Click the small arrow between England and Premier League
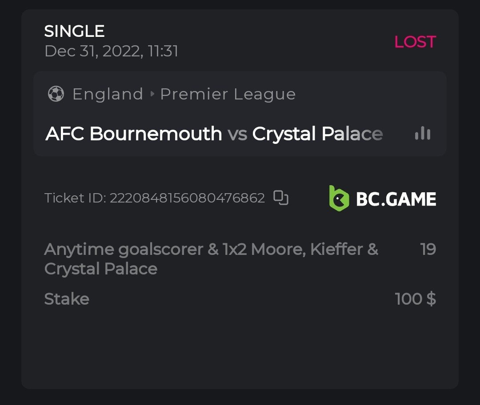480x405 pixels. [x=152, y=94]
